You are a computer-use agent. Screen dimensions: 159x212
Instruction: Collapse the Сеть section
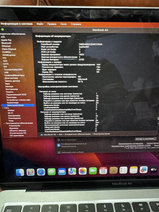coord(3,108)
